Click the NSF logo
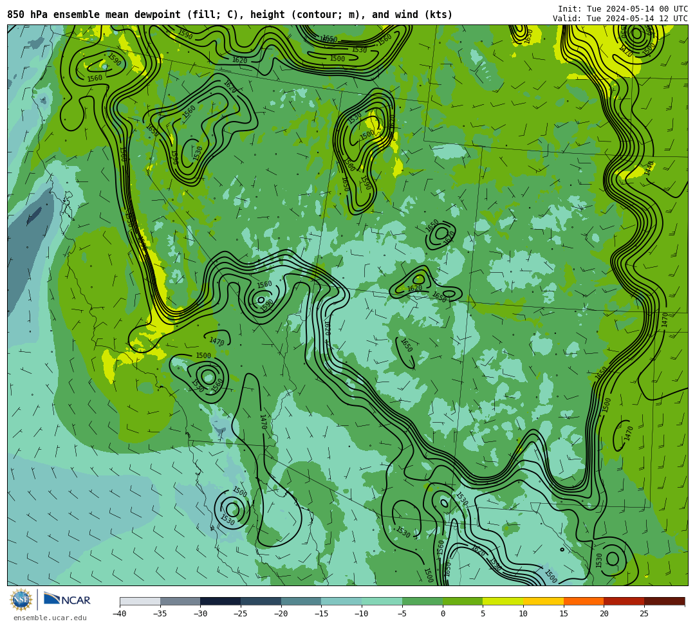The height and width of the screenshot is (626, 695). [x=21, y=600]
